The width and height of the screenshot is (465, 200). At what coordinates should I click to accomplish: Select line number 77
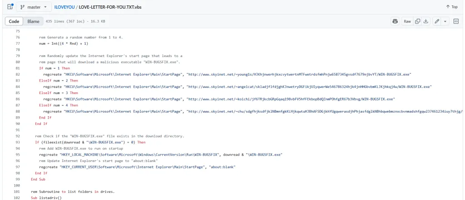tap(18, 43)
